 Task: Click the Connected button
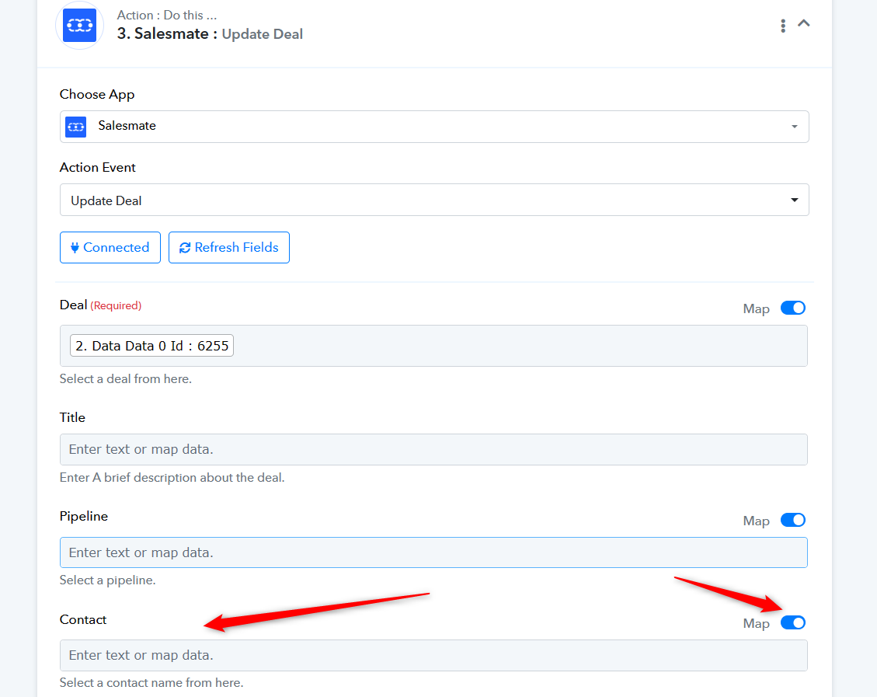pos(110,247)
